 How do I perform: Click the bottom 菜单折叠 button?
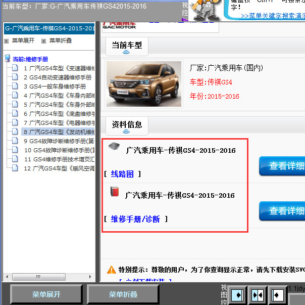pyautogui.click(x=123, y=294)
